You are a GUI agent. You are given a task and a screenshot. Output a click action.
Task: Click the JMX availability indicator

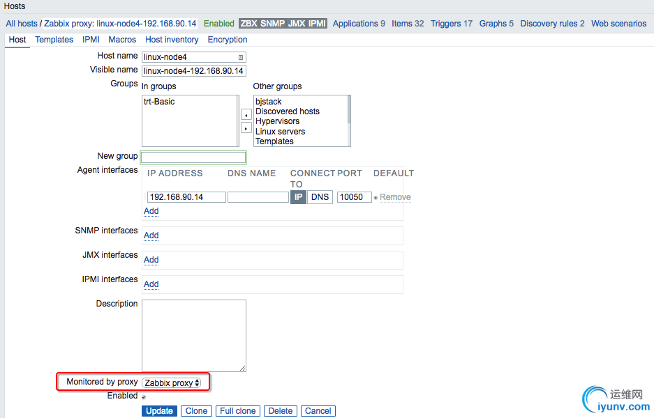(297, 24)
